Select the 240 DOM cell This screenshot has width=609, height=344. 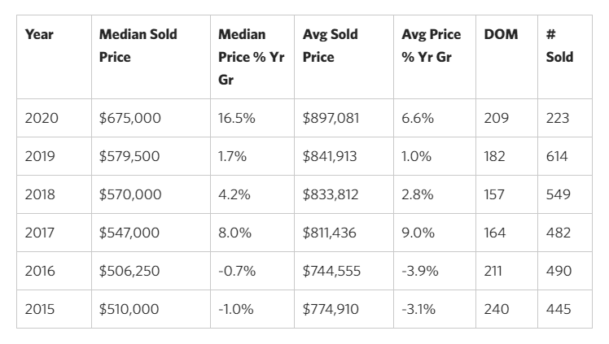click(495, 309)
